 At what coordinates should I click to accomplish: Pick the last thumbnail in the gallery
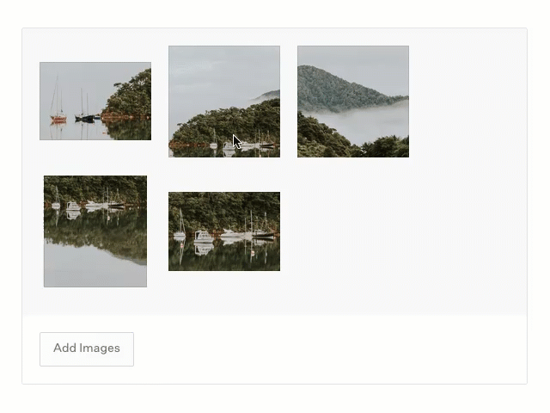point(224,231)
